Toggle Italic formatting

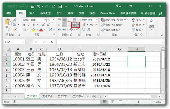pos(29,25)
